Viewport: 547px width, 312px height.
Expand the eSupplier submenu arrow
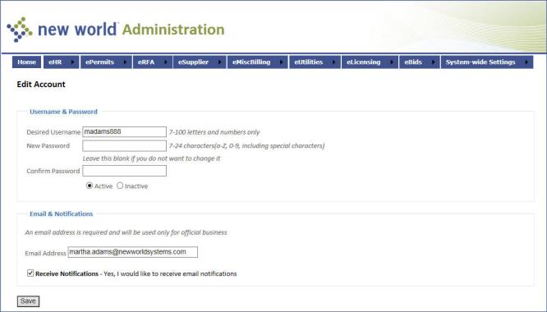pyautogui.click(x=220, y=62)
